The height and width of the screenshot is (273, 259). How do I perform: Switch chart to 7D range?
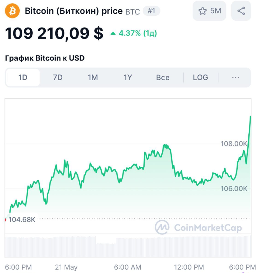[x=58, y=77]
